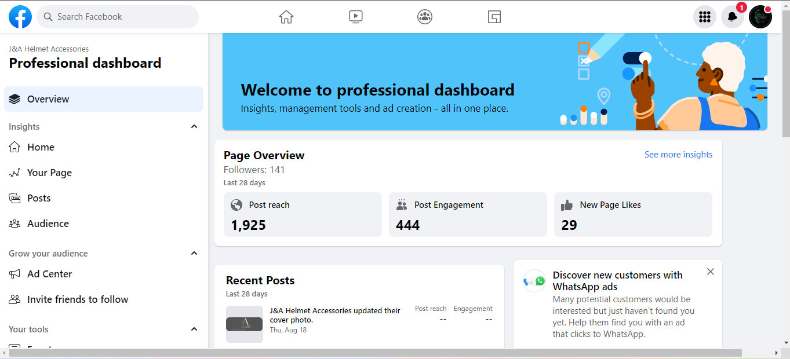The width and height of the screenshot is (790, 359).
Task: Click the scrollbar down arrow
Action: pos(786,343)
